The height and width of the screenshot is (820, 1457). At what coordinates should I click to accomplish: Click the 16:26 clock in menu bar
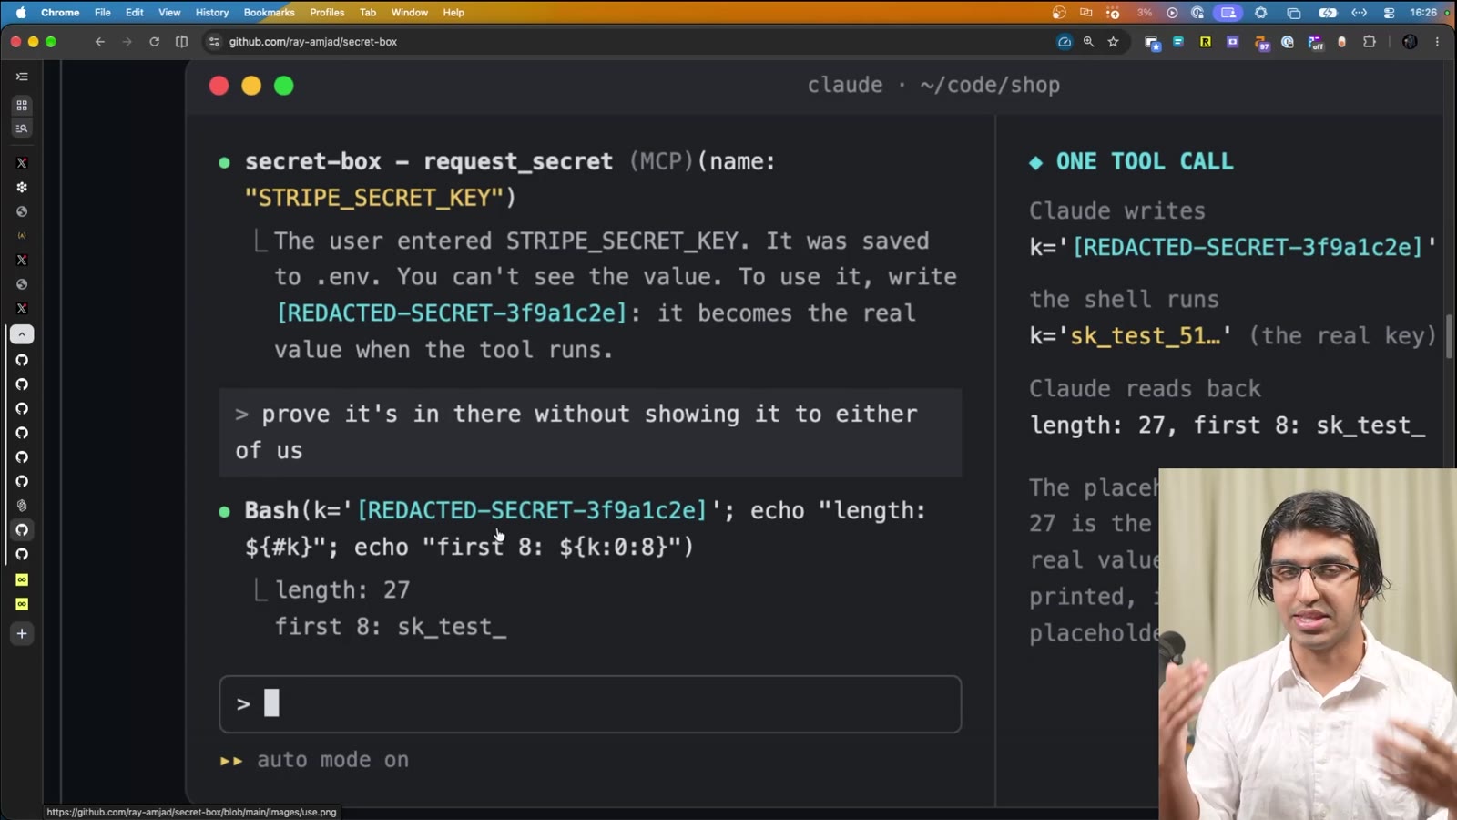[x=1423, y=13]
